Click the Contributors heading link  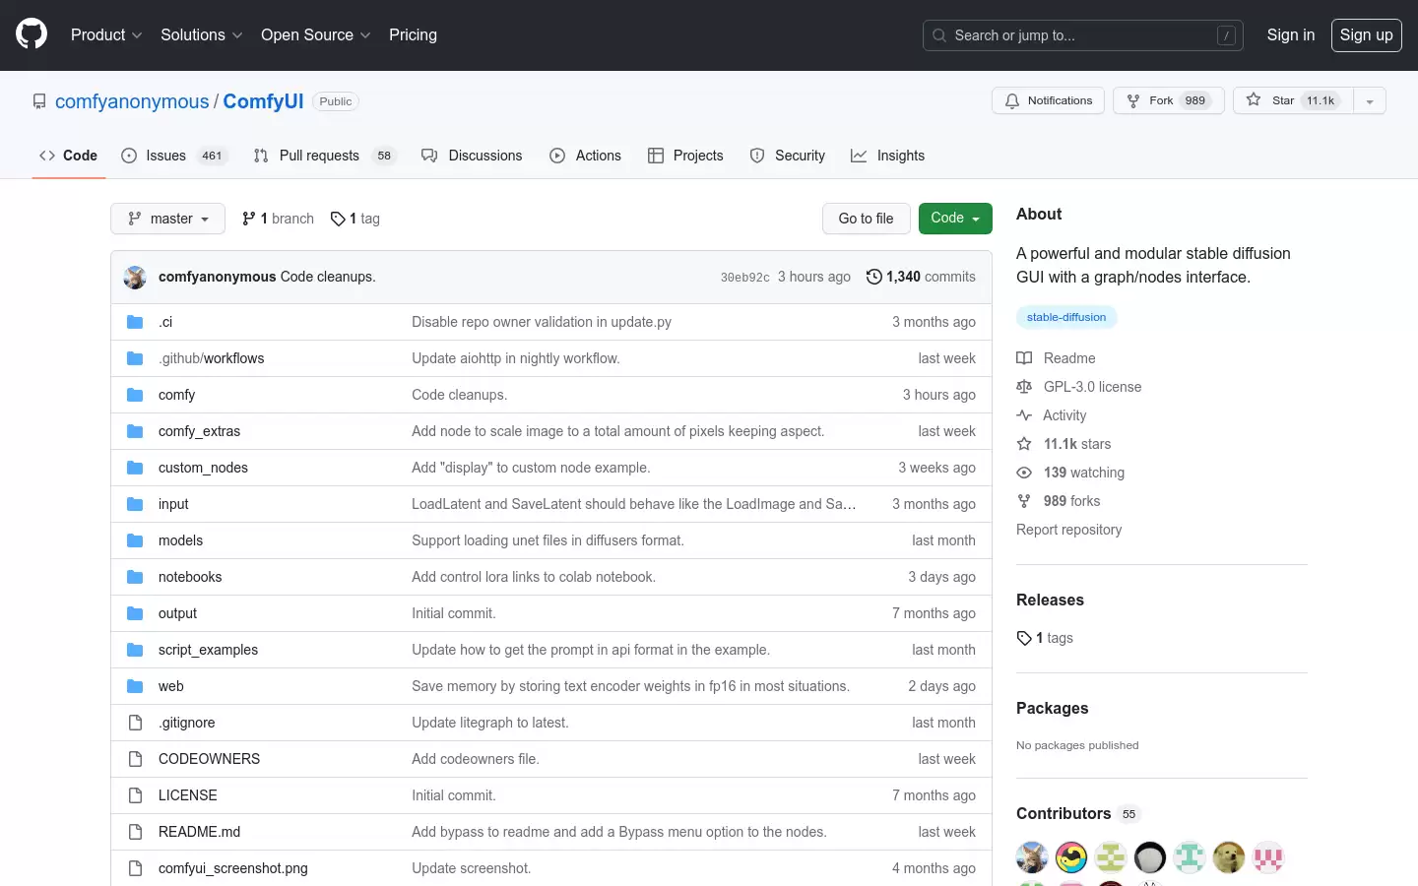coord(1078,813)
